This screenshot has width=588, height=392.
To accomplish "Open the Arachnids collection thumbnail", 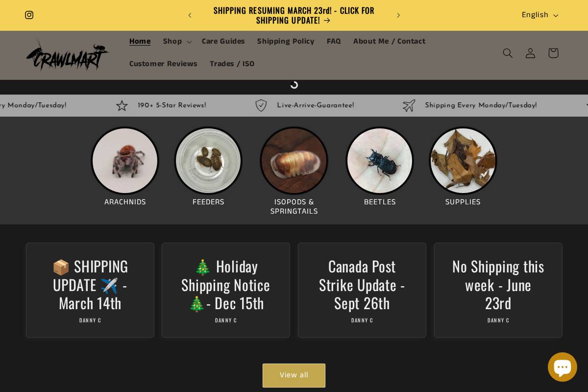I will (x=125, y=161).
